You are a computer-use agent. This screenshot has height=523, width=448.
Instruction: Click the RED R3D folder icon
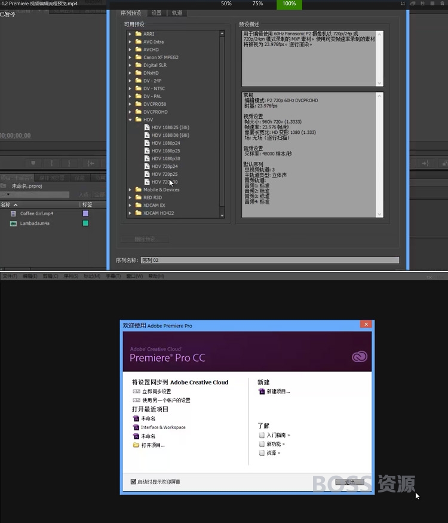pos(139,197)
